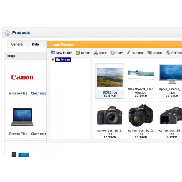Click the Upload icon

coord(149,52)
